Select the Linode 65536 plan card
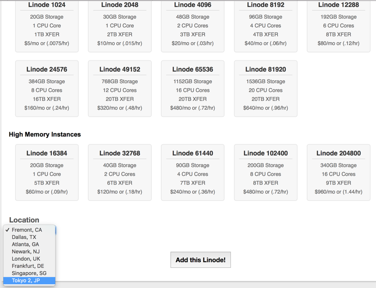The width and height of the screenshot is (376, 288). click(193, 89)
